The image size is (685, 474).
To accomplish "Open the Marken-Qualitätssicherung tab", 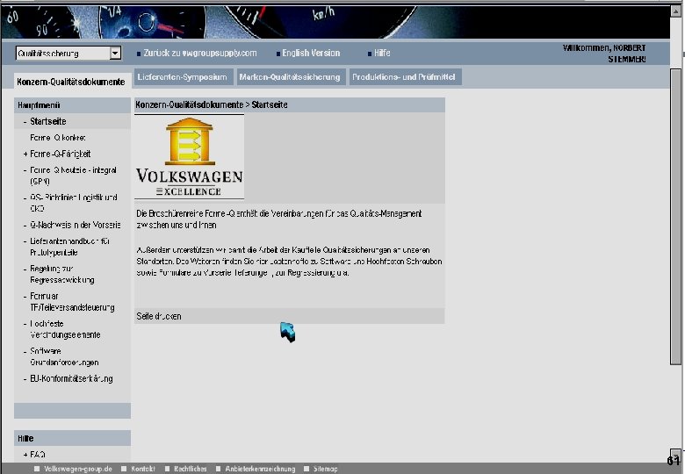I will (x=290, y=77).
